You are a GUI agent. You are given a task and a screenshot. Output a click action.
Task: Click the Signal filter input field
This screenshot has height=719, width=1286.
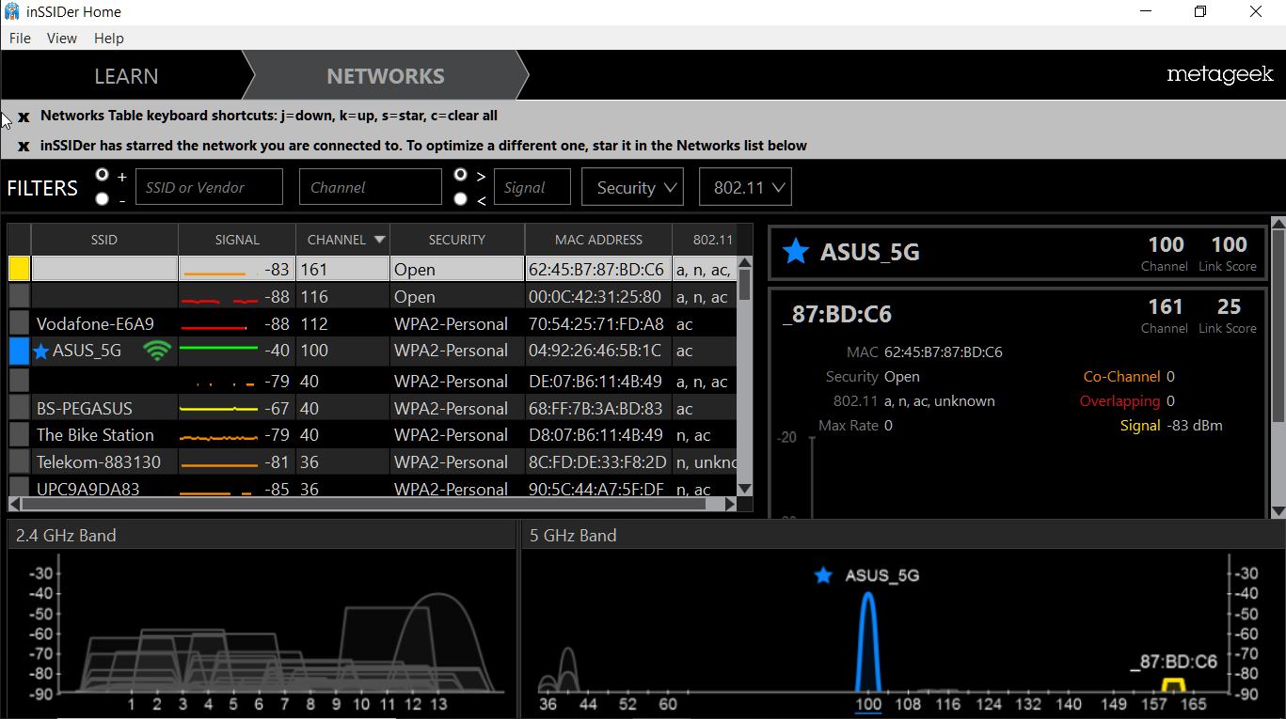coord(532,187)
